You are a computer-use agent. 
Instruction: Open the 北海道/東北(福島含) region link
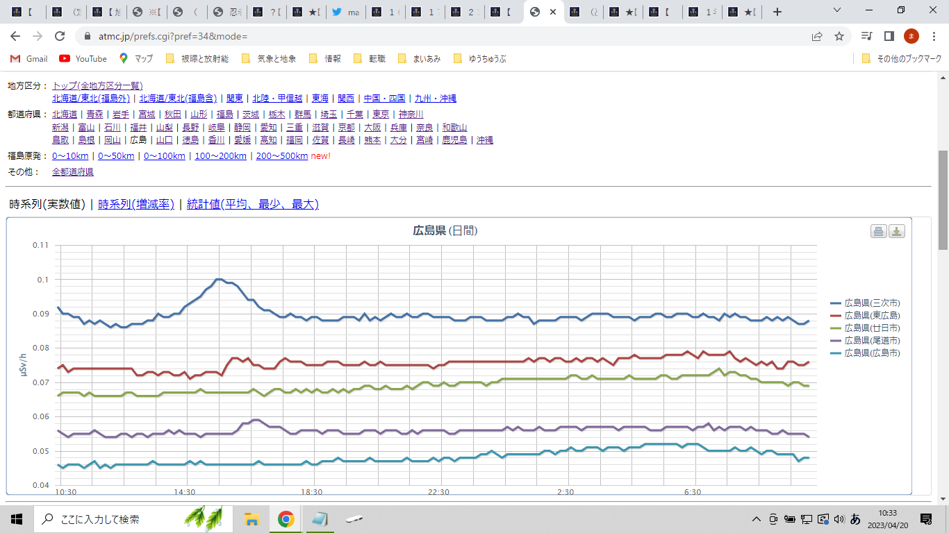coord(178,99)
